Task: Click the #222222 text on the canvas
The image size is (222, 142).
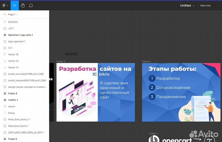Action: coord(72,54)
